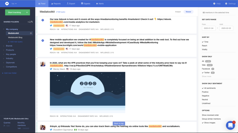Click the shared folders search icon
The image size is (238, 133).
(x=32, y=22)
